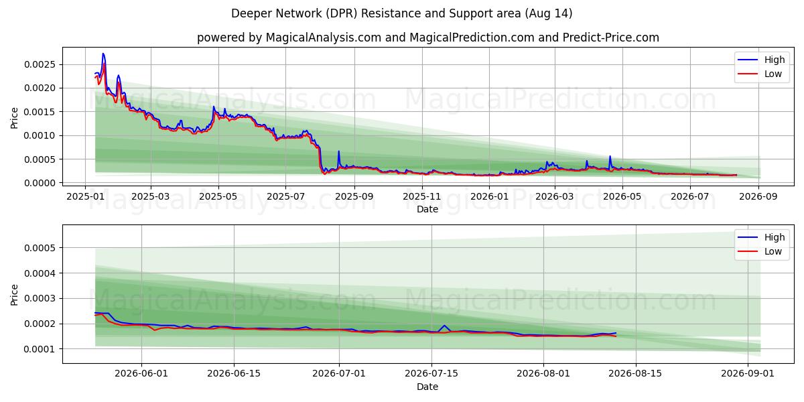The width and height of the screenshot is (804, 402).
Task: Click the top chart's x-axis label 'Date'
Action: [x=427, y=209]
